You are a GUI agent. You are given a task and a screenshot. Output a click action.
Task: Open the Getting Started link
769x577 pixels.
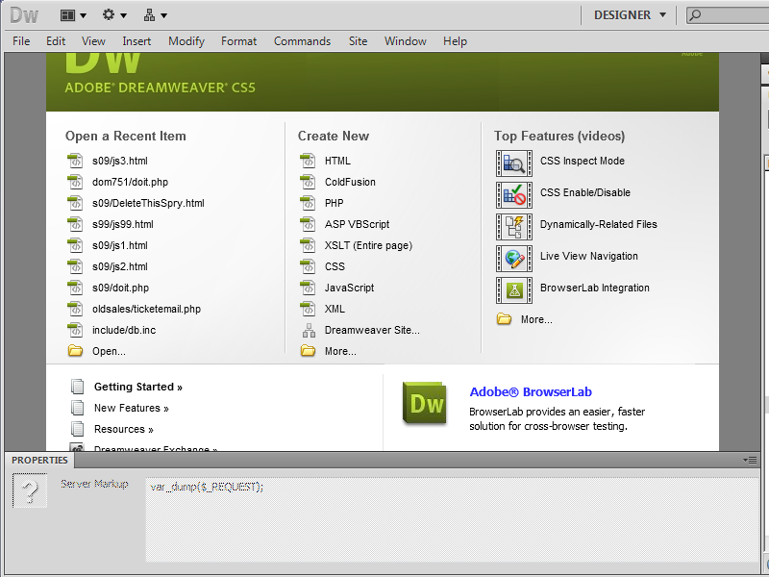click(x=137, y=387)
